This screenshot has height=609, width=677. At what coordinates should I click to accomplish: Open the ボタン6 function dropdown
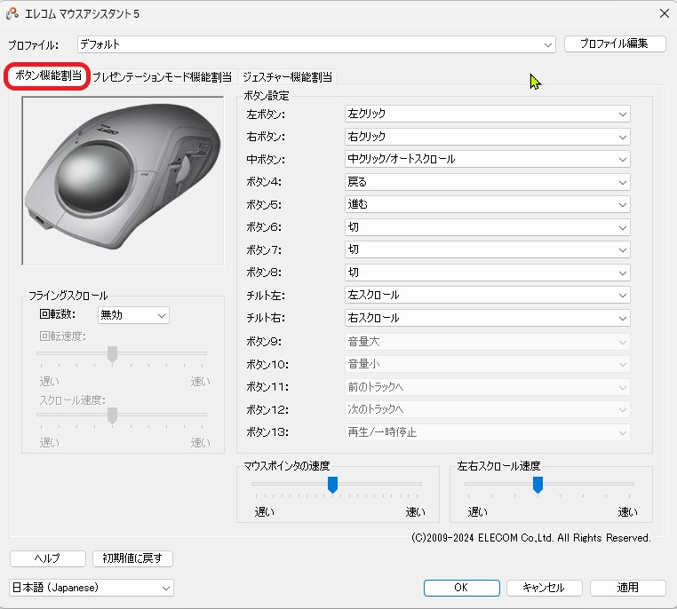[488, 227]
